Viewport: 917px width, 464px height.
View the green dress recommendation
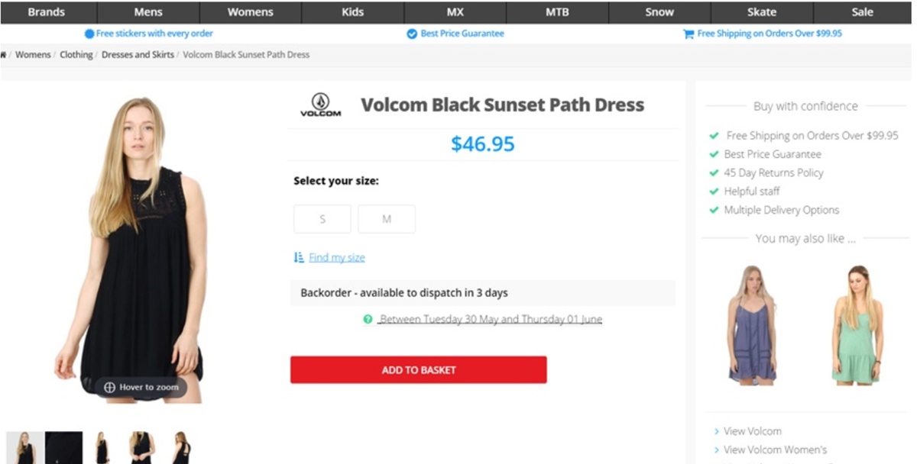tap(857, 324)
